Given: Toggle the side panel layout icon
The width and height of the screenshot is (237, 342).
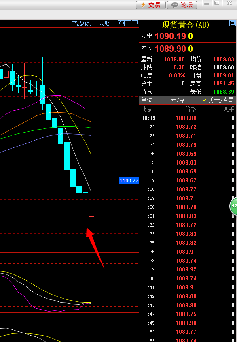Looking at the screenshot, I should (x=135, y=23).
